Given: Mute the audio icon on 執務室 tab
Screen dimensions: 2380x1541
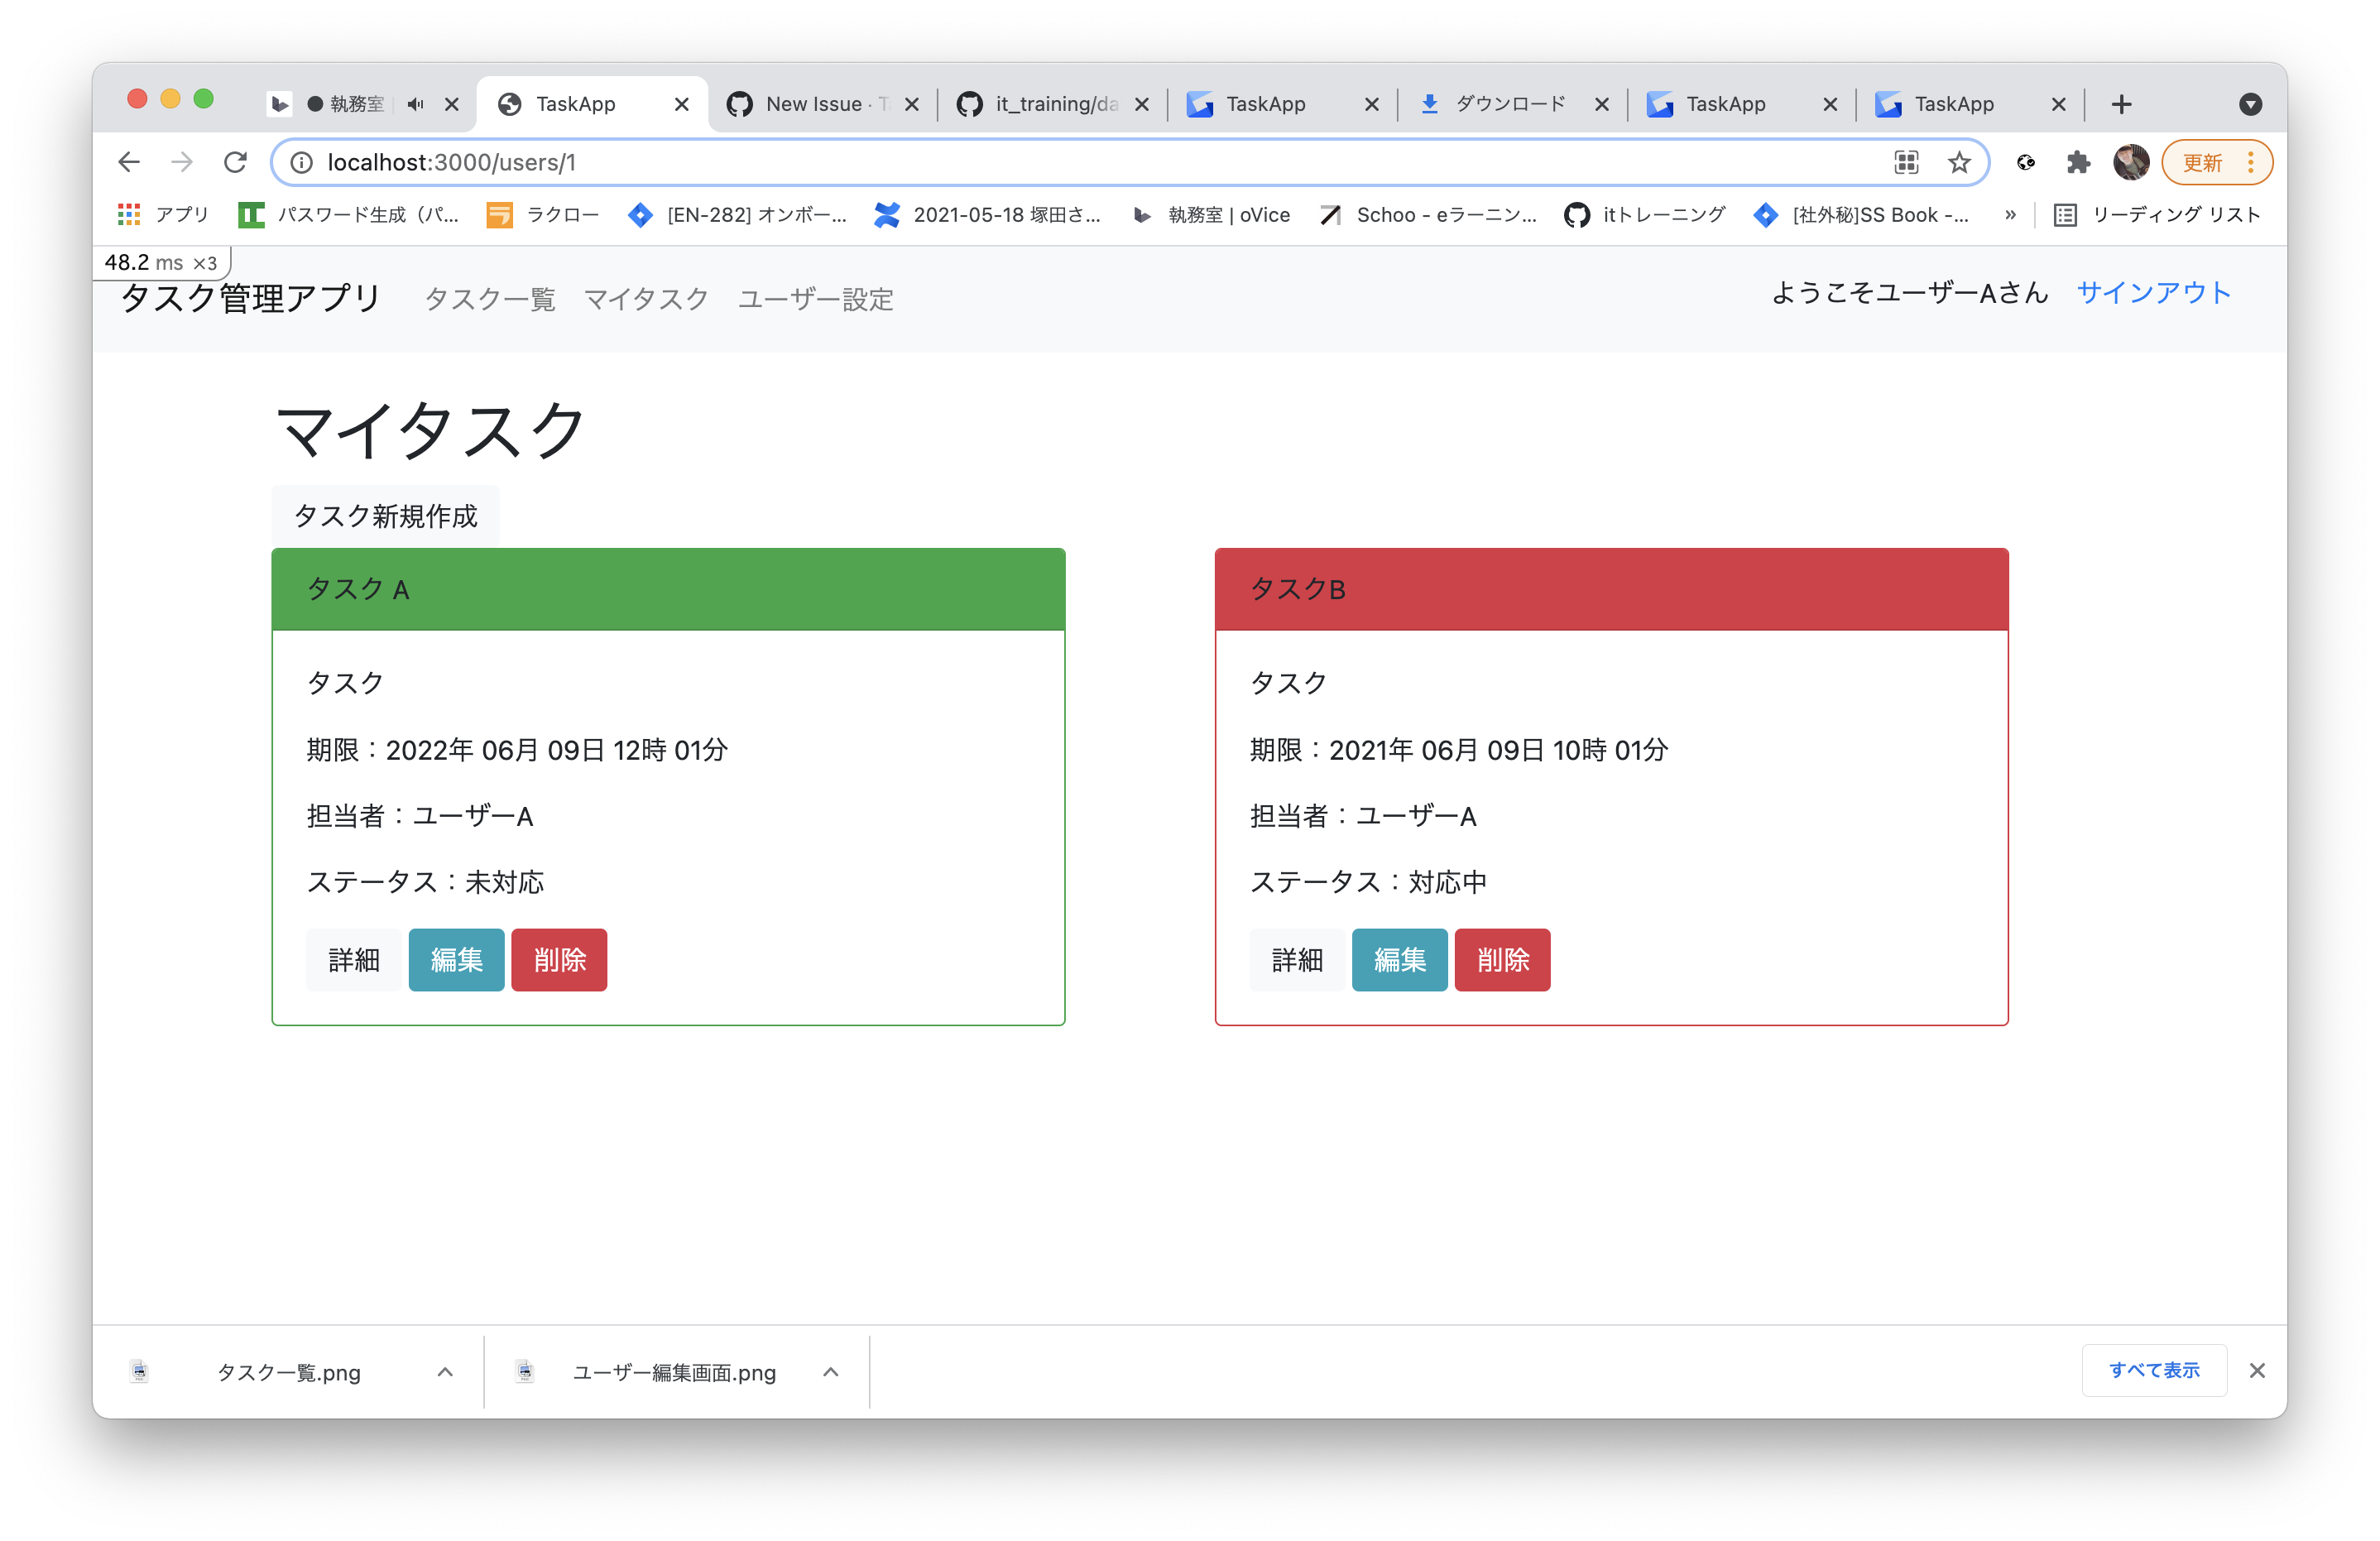Looking at the screenshot, I should tap(415, 104).
